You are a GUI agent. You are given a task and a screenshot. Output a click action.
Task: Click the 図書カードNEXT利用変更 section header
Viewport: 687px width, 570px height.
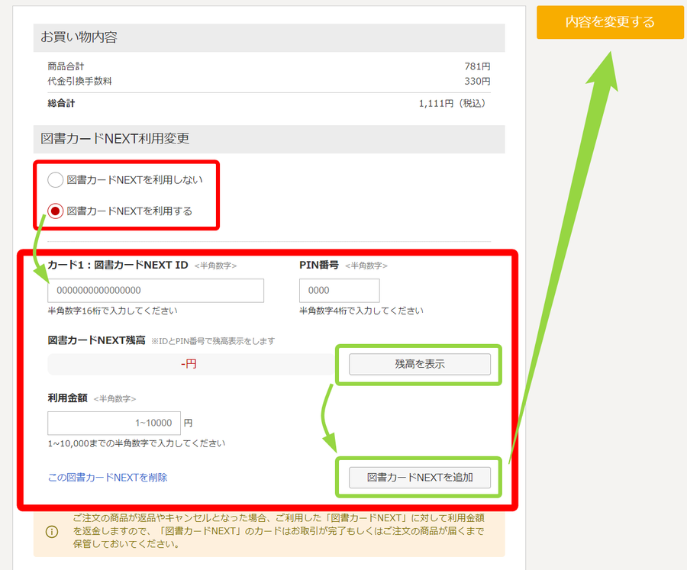pos(269,139)
